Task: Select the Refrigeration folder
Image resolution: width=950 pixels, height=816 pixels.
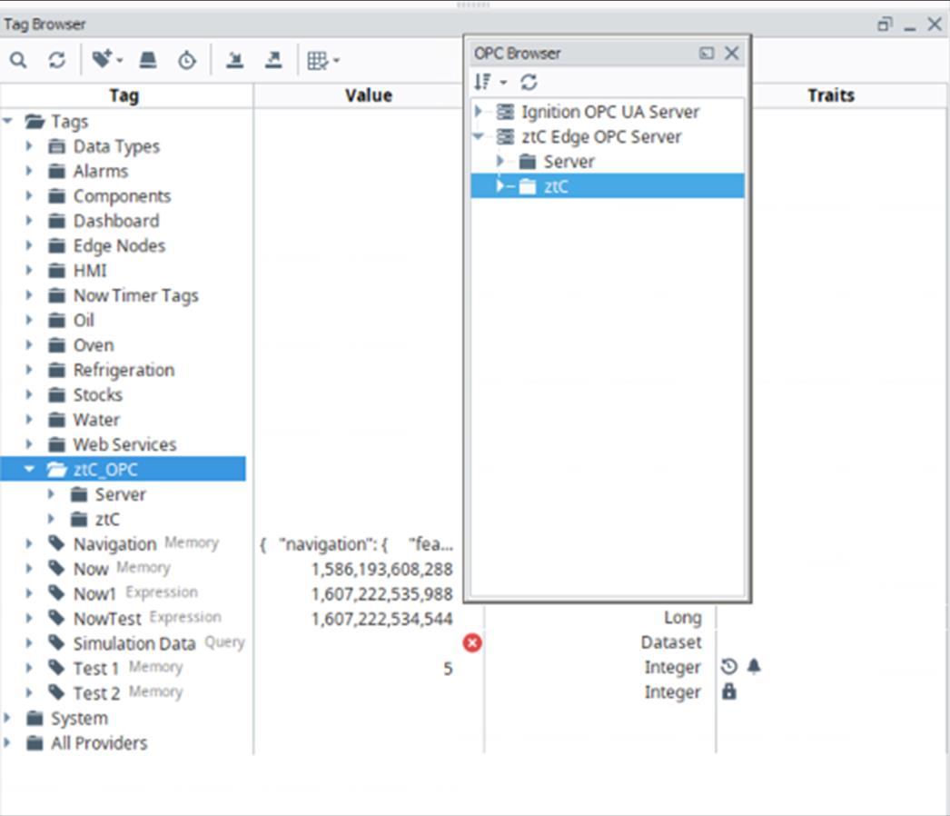Action: click(x=124, y=370)
